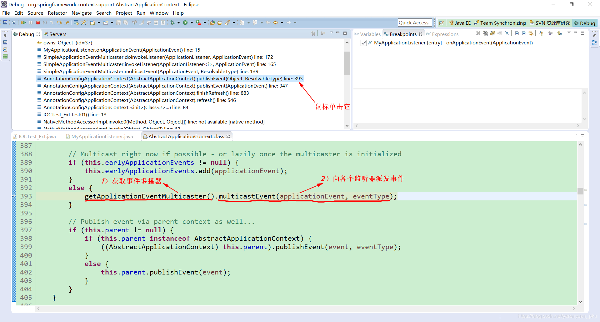Viewport: 600px width, 322px height.
Task: Click the Back navigation arrow icon
Action: pos(276,23)
